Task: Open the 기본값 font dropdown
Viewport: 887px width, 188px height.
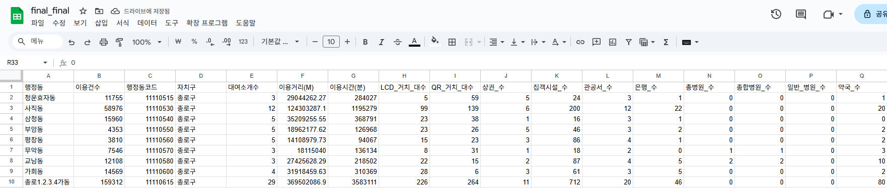Action: [x=280, y=42]
